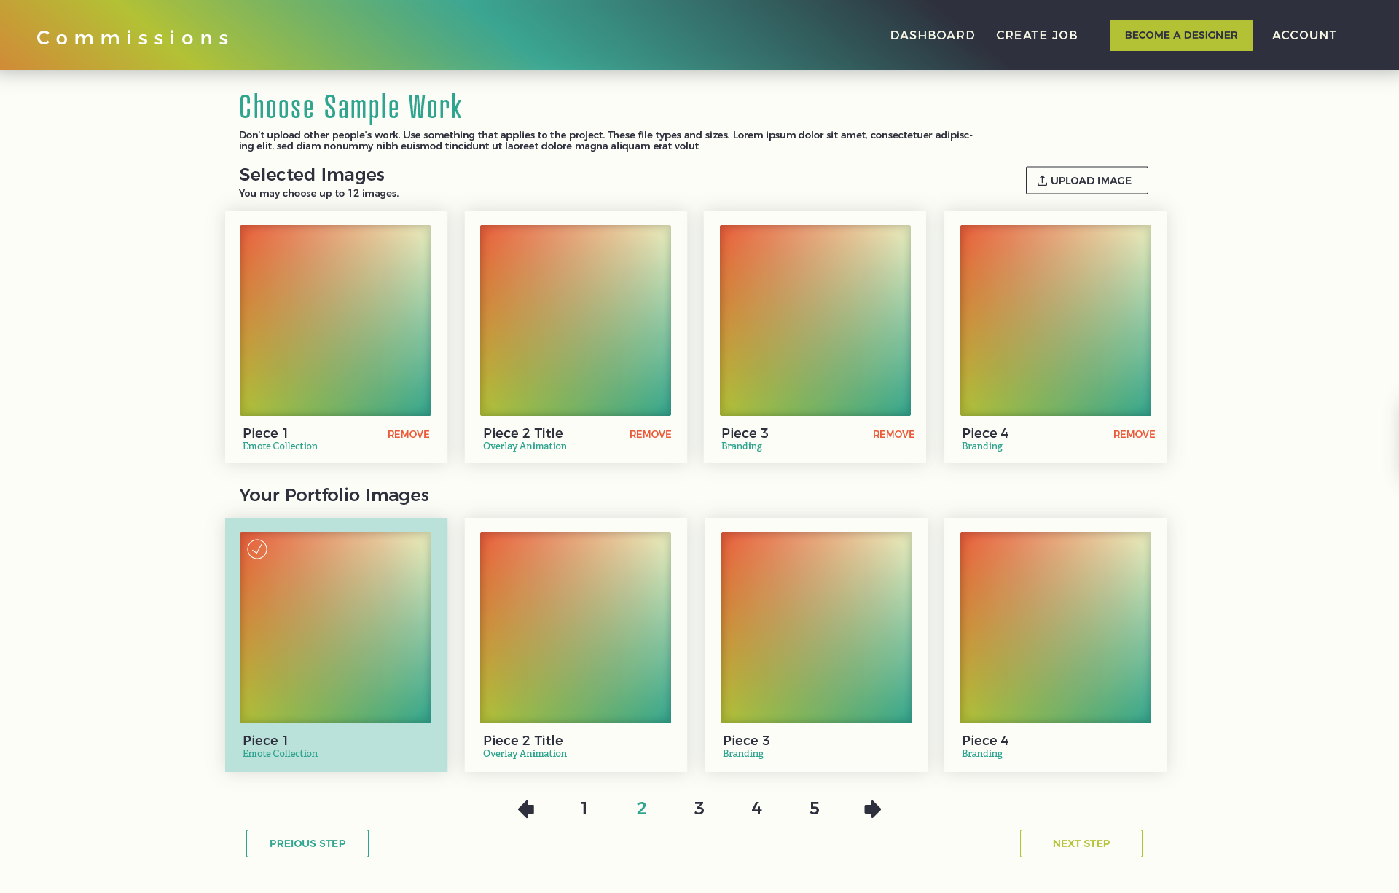
Task: Click the previous page arrow icon
Action: coord(526,809)
